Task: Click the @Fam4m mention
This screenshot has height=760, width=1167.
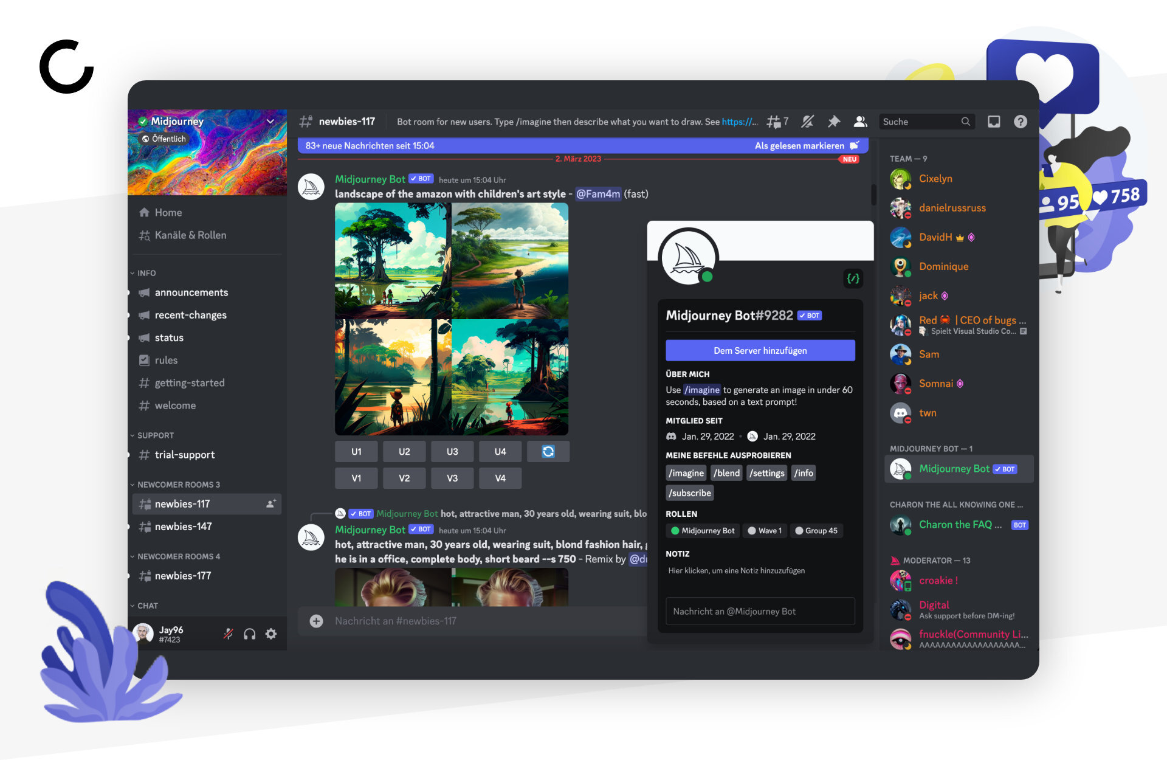Action: pyautogui.click(x=598, y=194)
